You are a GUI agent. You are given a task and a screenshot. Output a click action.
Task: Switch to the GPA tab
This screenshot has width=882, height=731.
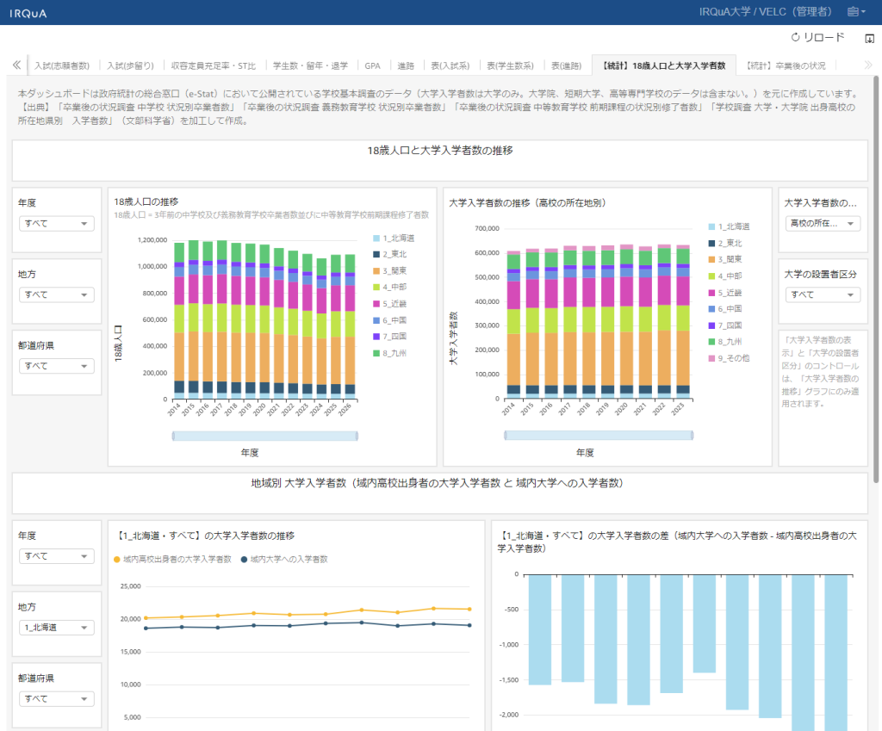tap(372, 65)
